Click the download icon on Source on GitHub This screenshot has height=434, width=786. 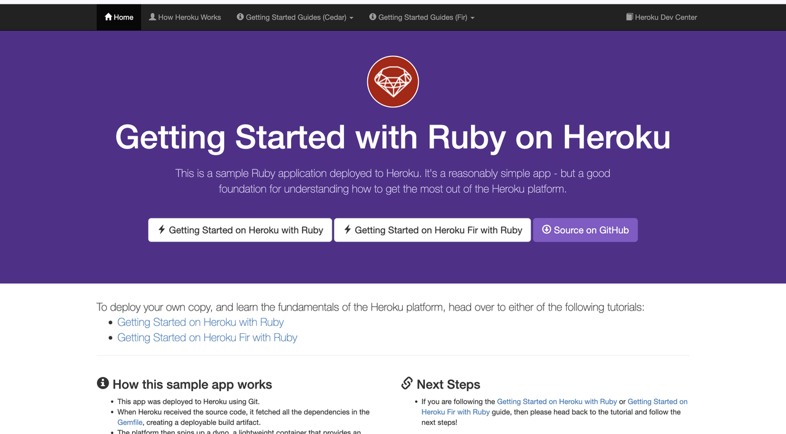[547, 230]
